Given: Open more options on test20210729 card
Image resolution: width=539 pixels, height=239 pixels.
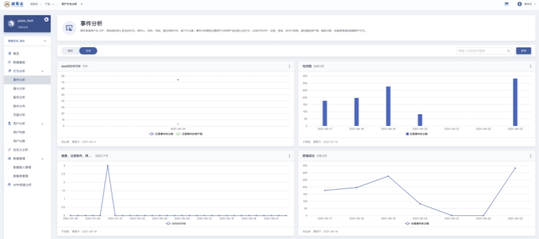Looking at the screenshot, I should coord(289,66).
